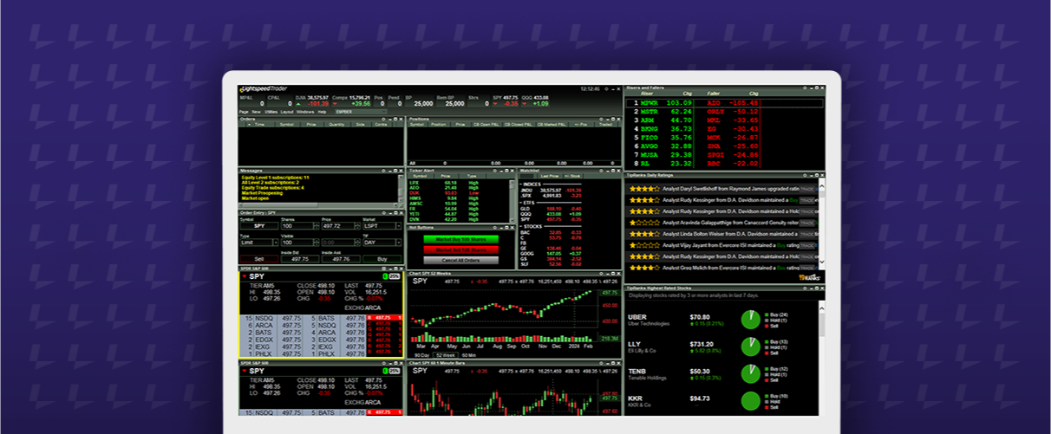Viewport: 1051px width, 434px height.
Task: Click the Ticker Alert vertical scrollbar
Action: pos(512,201)
